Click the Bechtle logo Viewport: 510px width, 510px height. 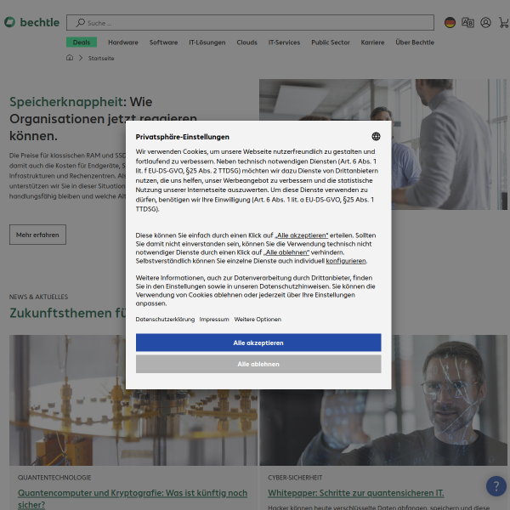(32, 22)
